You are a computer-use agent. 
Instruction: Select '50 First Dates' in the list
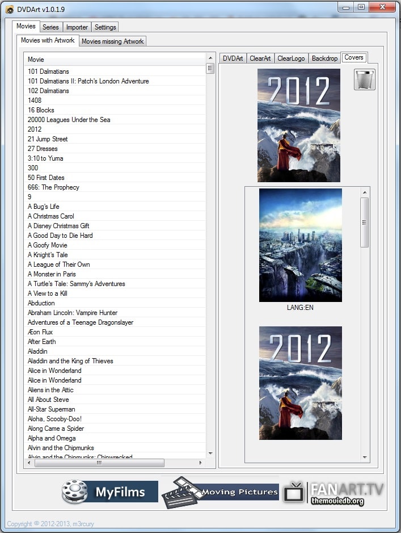pyautogui.click(x=115, y=178)
